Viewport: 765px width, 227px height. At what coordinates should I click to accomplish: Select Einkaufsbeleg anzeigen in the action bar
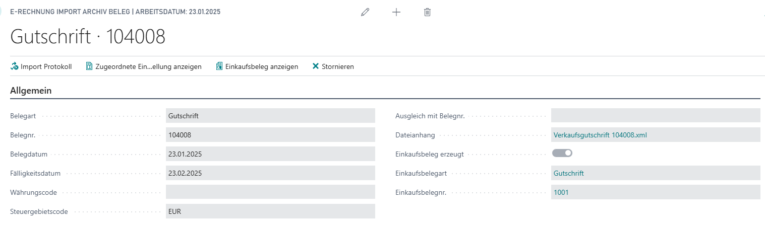pyautogui.click(x=261, y=66)
